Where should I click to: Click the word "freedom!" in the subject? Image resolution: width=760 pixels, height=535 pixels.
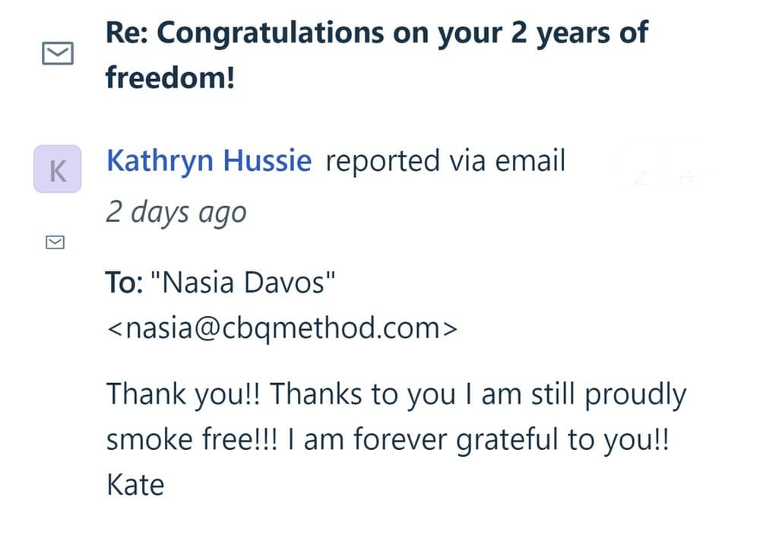pos(170,77)
